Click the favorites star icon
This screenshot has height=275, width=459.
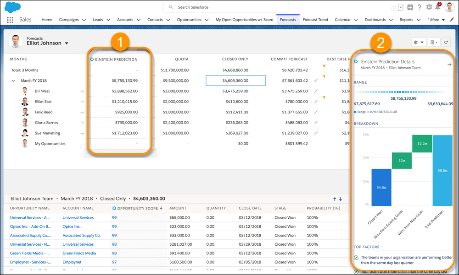tap(395, 7)
